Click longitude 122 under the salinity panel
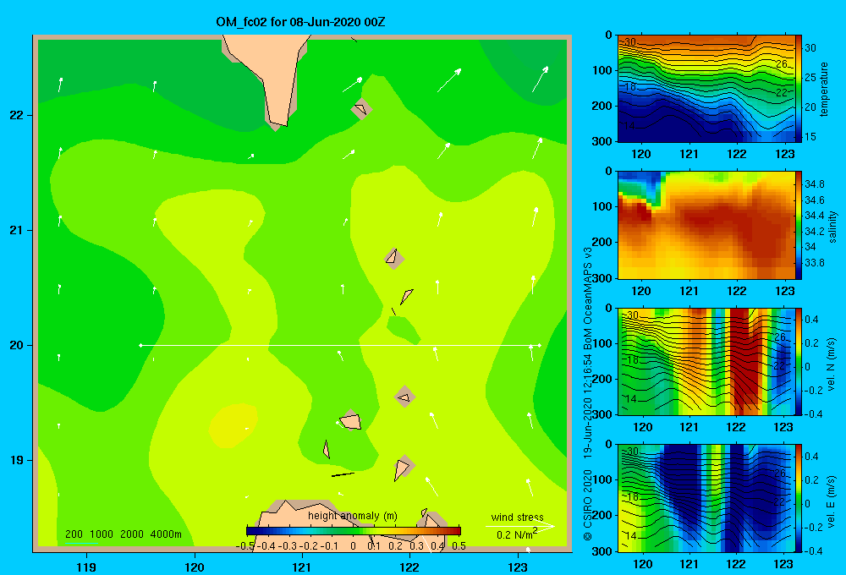Screen dimensions: 846x575 coord(737,291)
